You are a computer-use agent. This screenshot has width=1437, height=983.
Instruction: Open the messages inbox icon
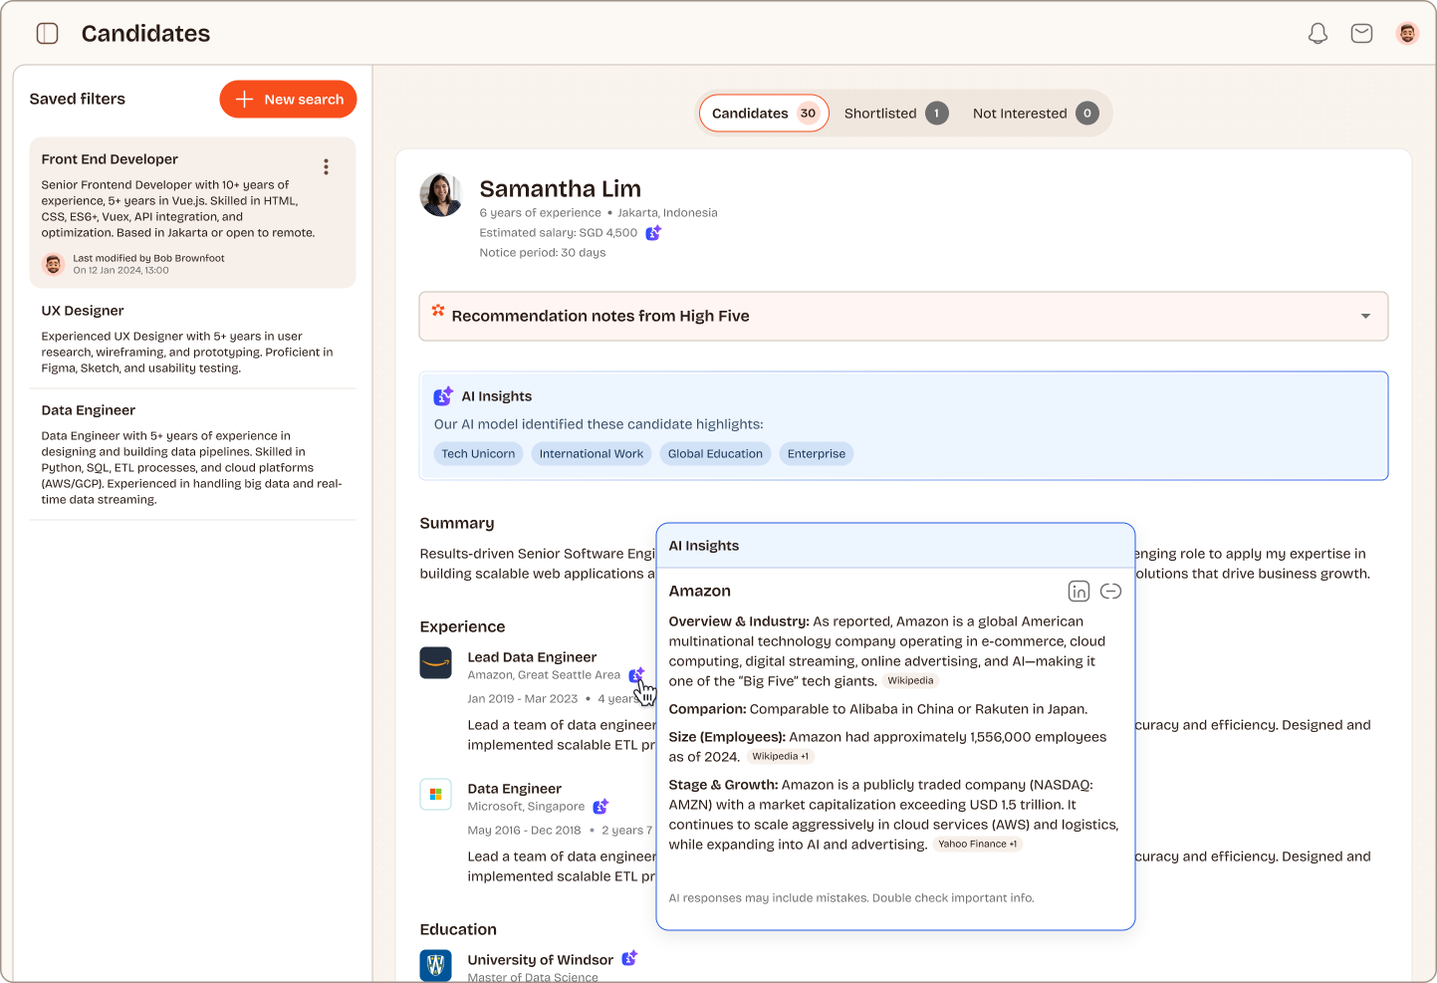pos(1361,32)
